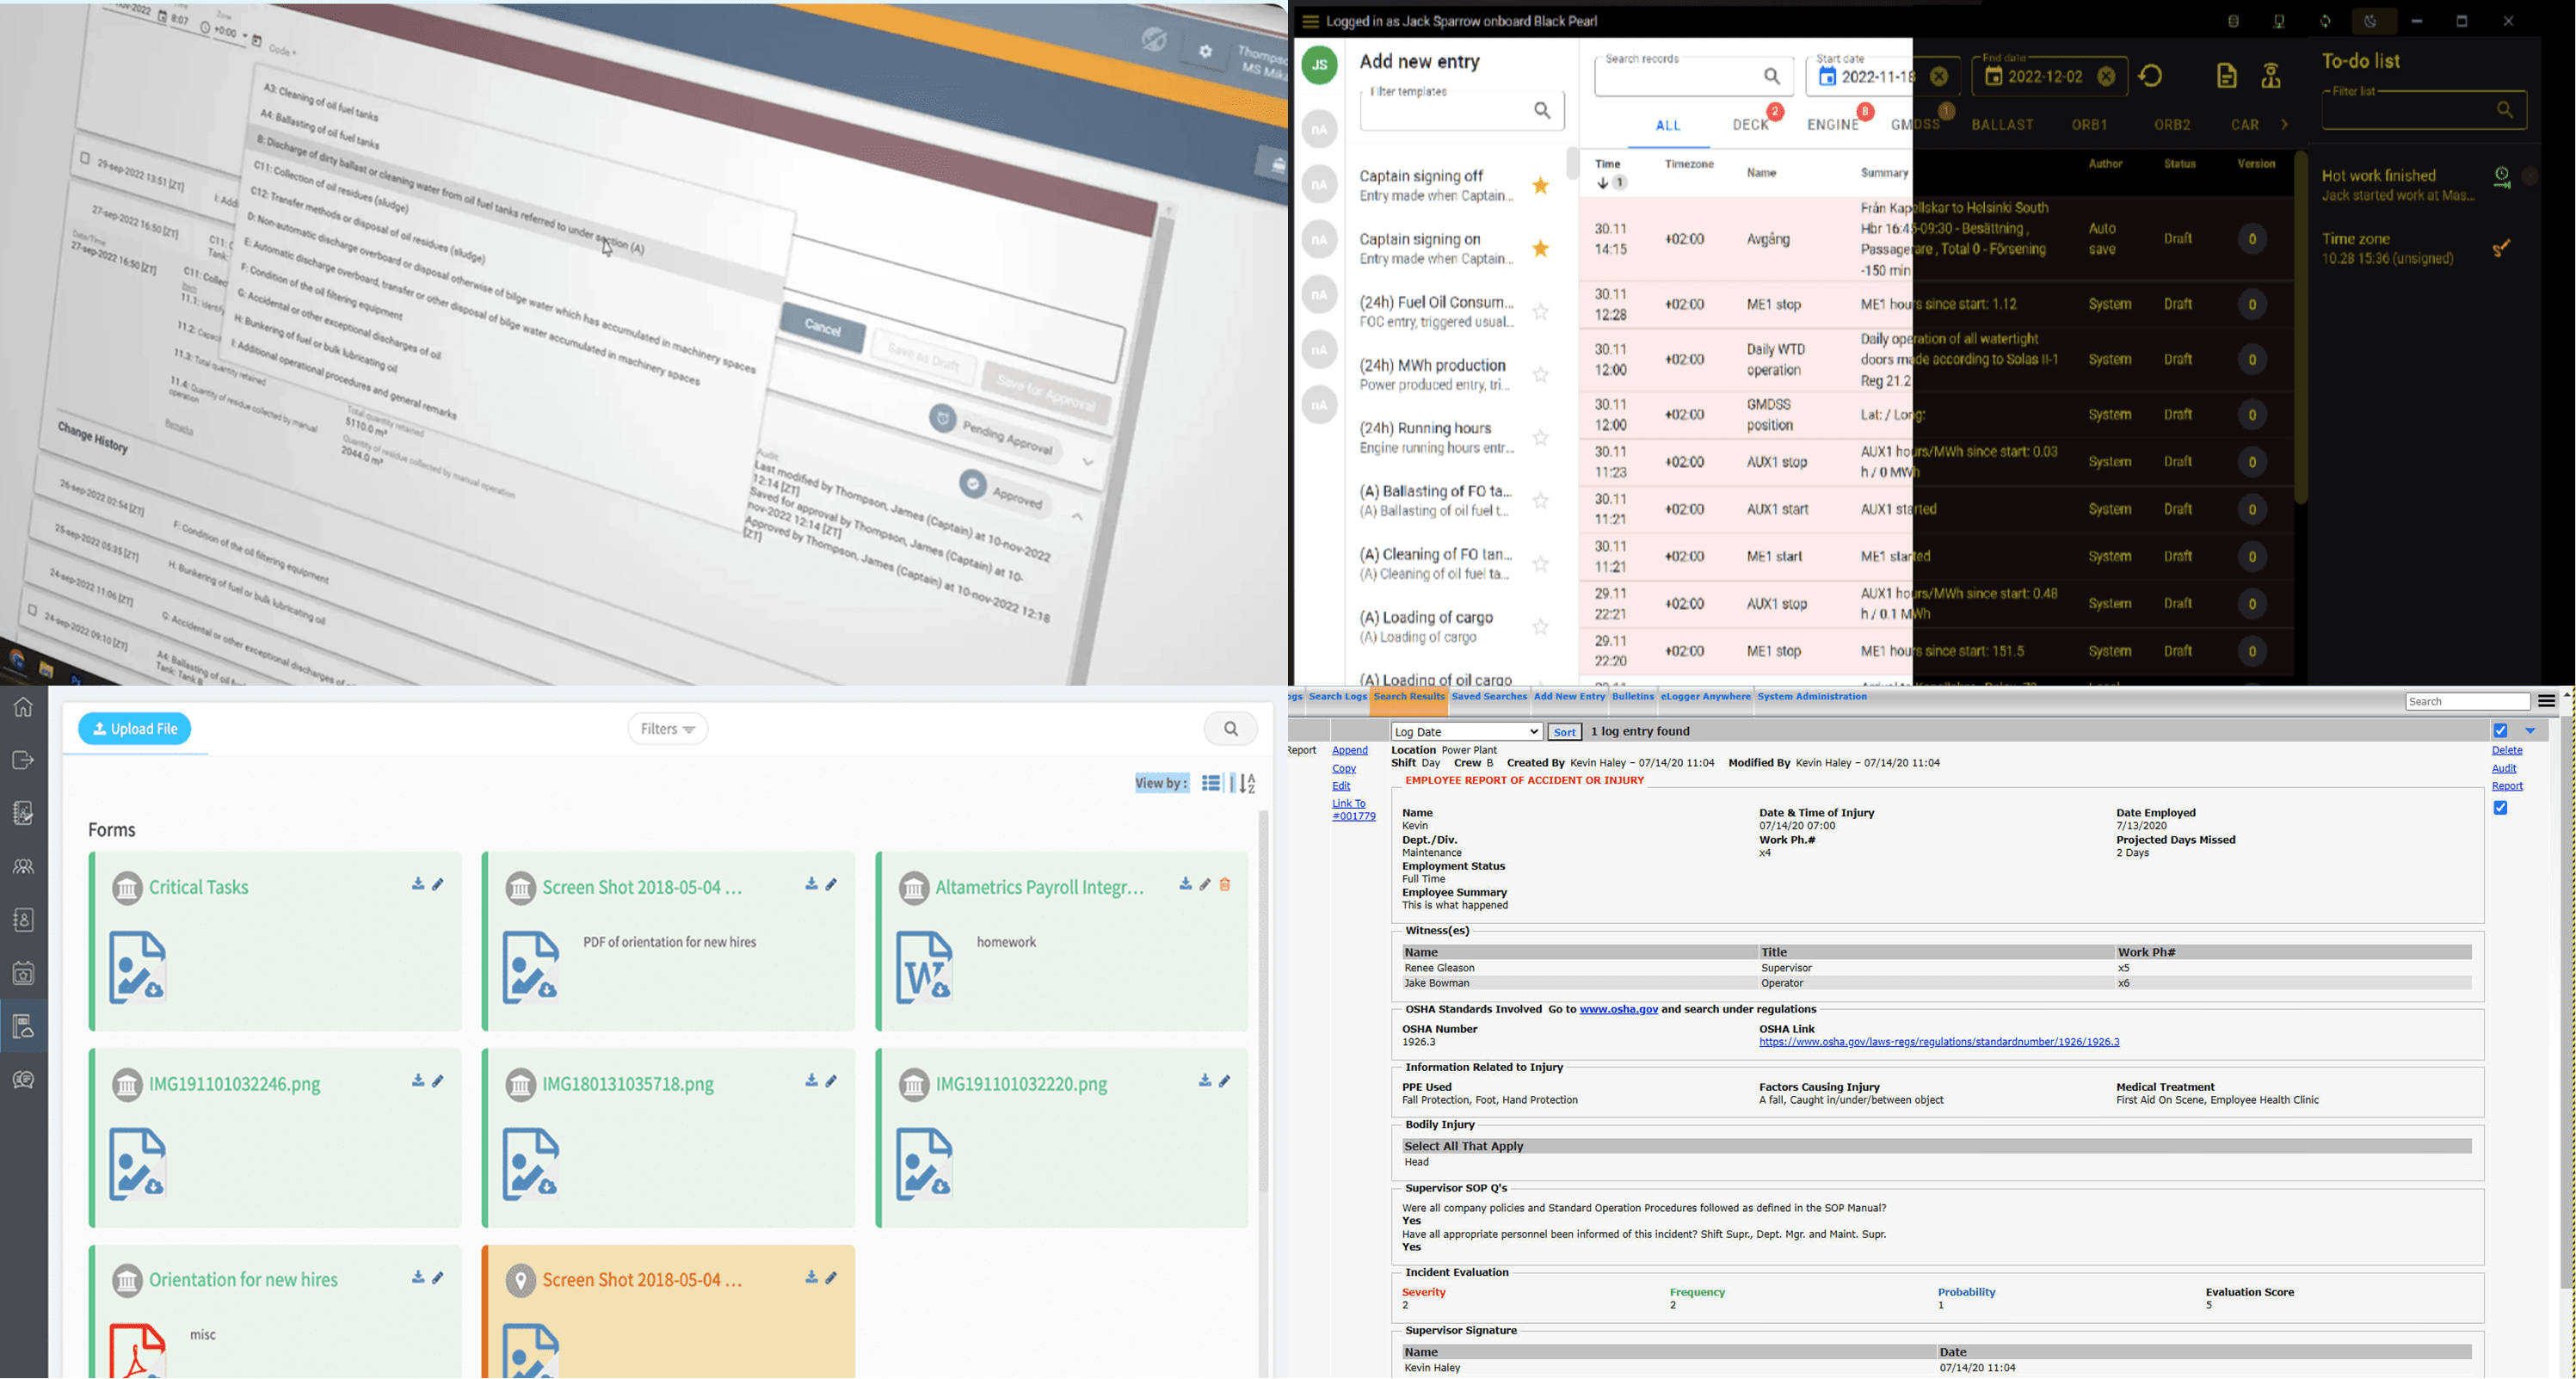
Task: Click the settings gear icon in the logbook app
Action: (1206, 52)
